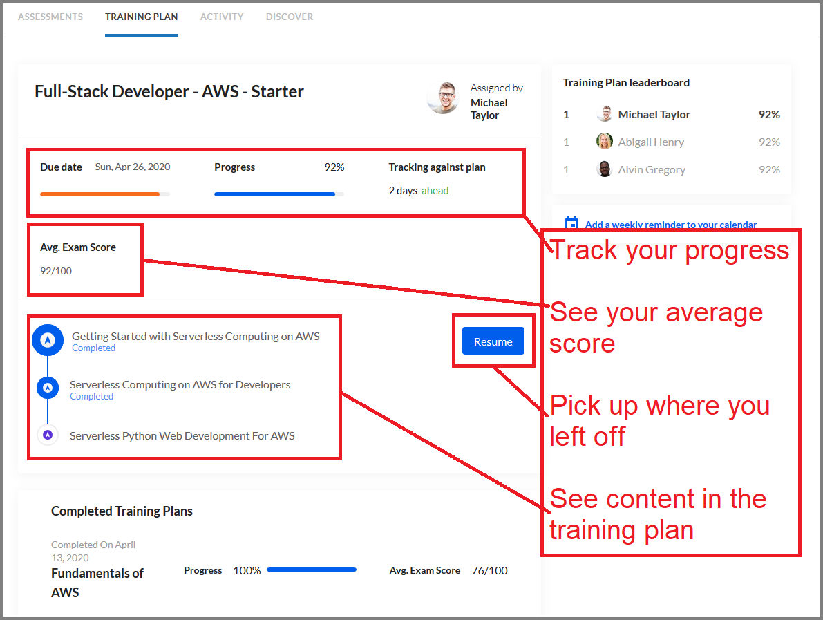Click the Avg. Exam Score 92/100 value
823x620 pixels.
click(56, 271)
